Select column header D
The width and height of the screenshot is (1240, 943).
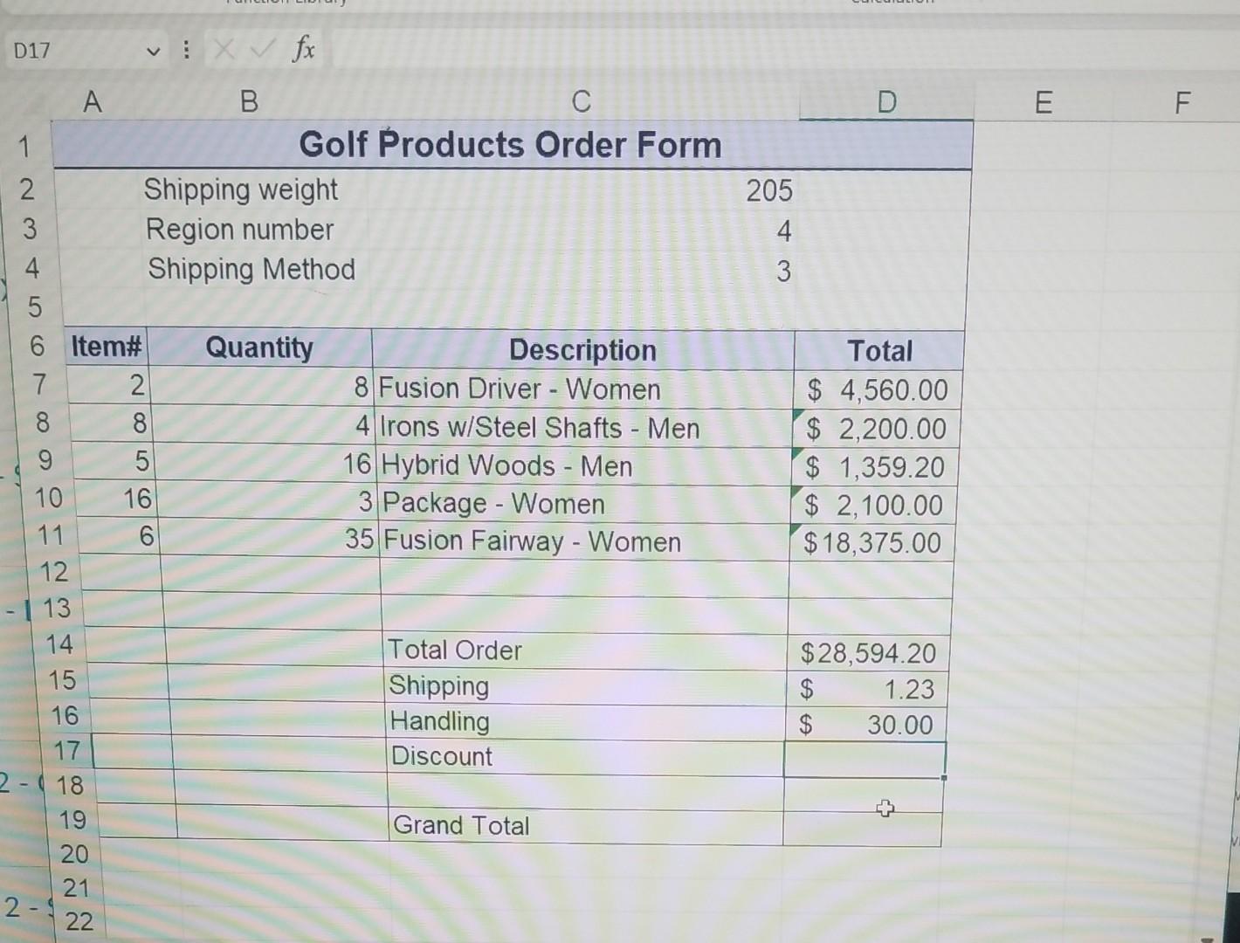pos(887,102)
